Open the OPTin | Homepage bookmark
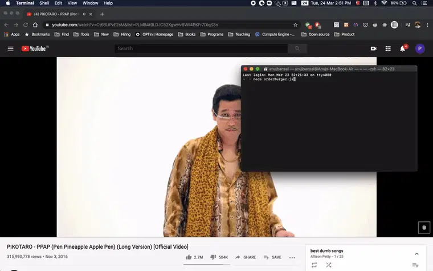The width and height of the screenshot is (433, 271). click(154, 34)
